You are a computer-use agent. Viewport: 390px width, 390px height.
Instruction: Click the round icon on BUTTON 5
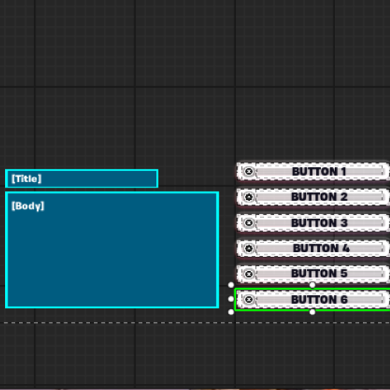(x=249, y=274)
